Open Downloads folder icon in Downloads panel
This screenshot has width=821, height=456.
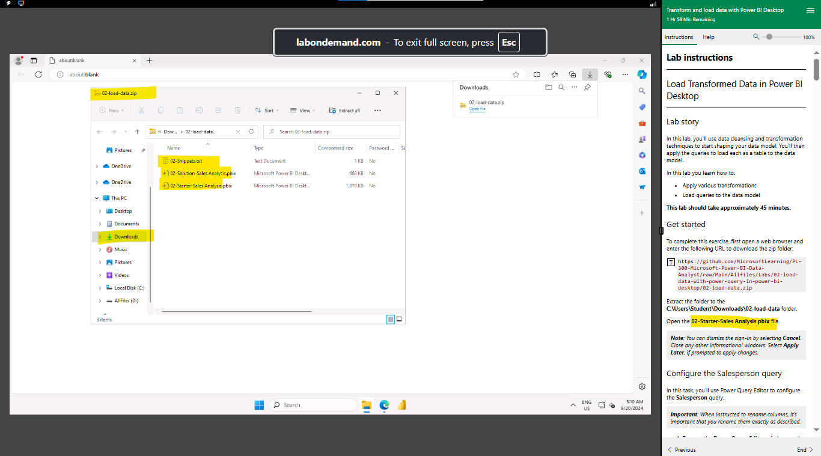[x=548, y=87]
